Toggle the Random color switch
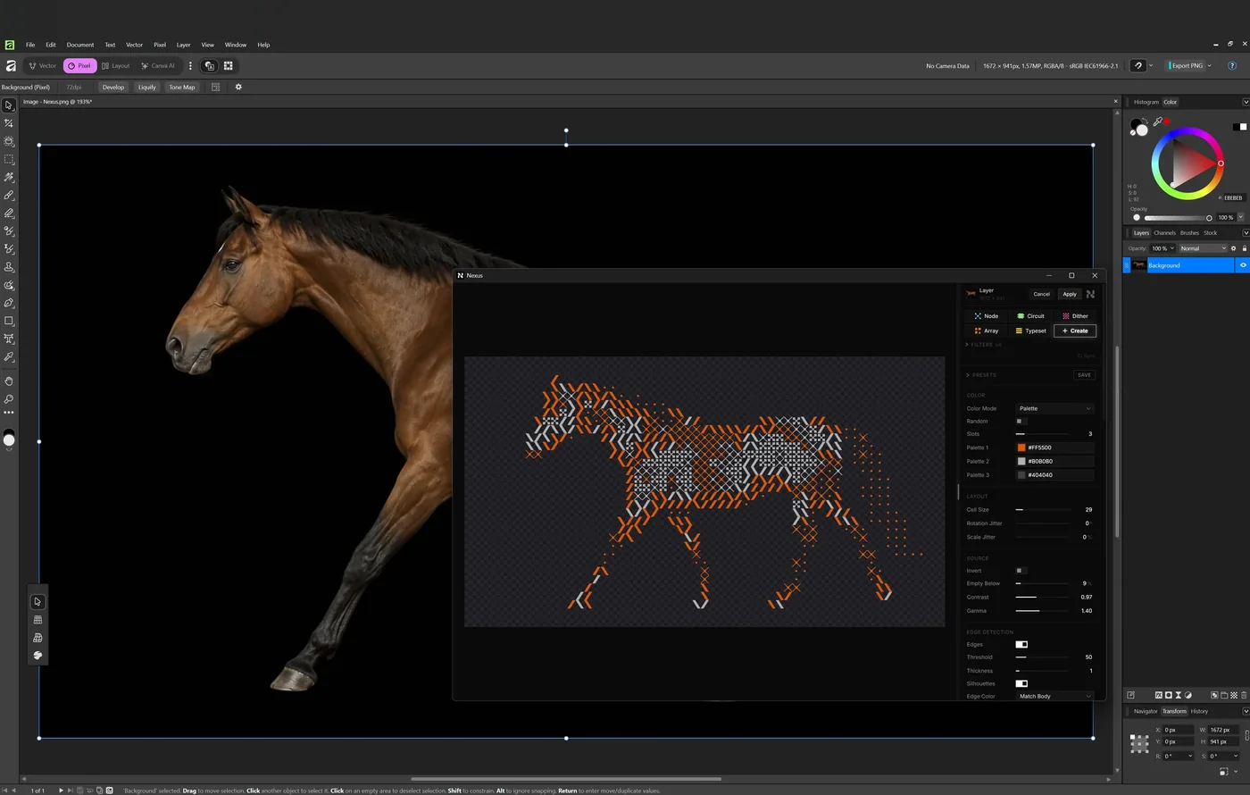Viewport: 1250px width, 795px height. coord(1021,422)
